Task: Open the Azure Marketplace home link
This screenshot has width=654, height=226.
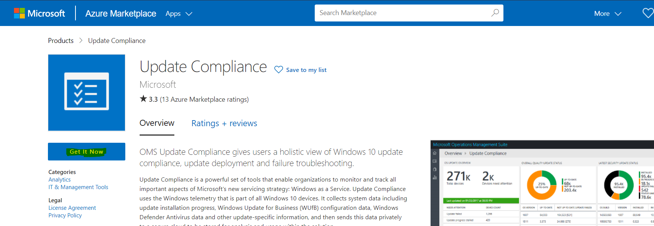Action: [x=120, y=14]
